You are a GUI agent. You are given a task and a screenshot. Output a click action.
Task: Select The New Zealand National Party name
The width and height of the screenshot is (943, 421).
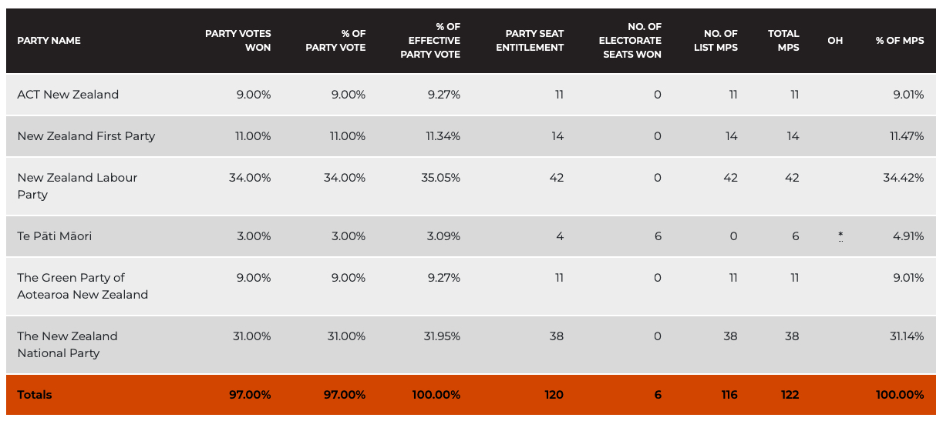67,344
